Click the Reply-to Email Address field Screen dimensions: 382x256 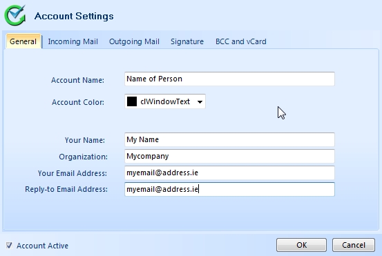[229, 189]
